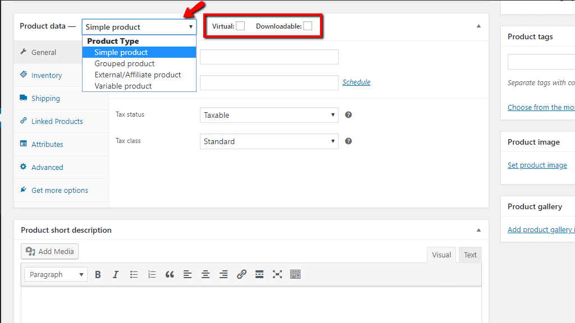Open the Advanced tab
Screen dimensions: 575x323
pos(61,167)
